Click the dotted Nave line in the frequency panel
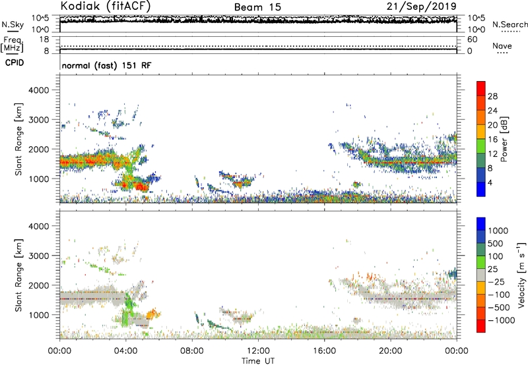Image resolution: width=528 pixels, height=365 pixels. 258,46
